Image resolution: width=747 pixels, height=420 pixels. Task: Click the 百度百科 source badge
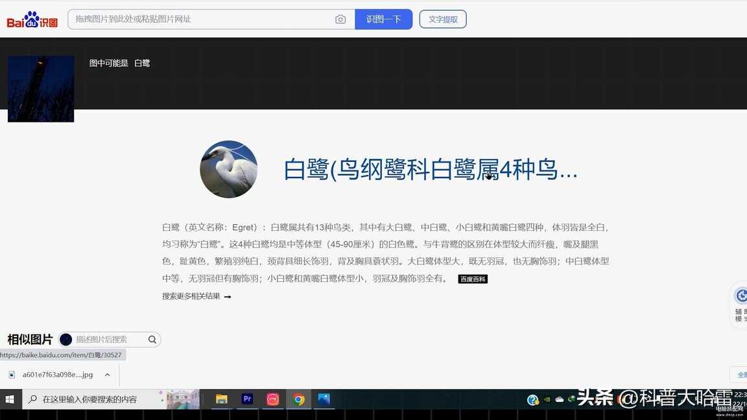[x=473, y=279]
